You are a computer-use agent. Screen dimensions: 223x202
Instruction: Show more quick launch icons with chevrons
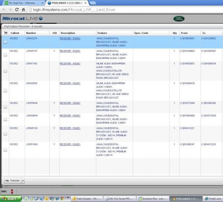coord(68,198)
